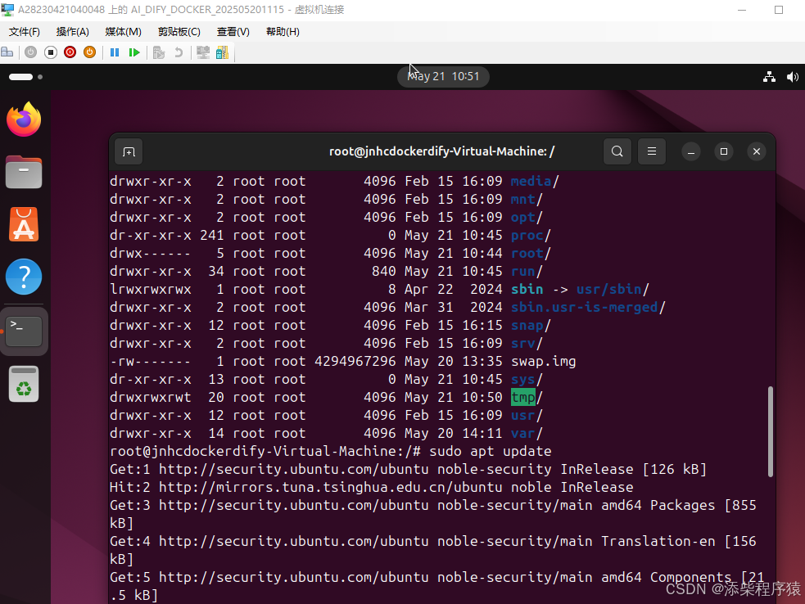Open the Help icon in the dock
The height and width of the screenshot is (604, 805).
pos(24,277)
